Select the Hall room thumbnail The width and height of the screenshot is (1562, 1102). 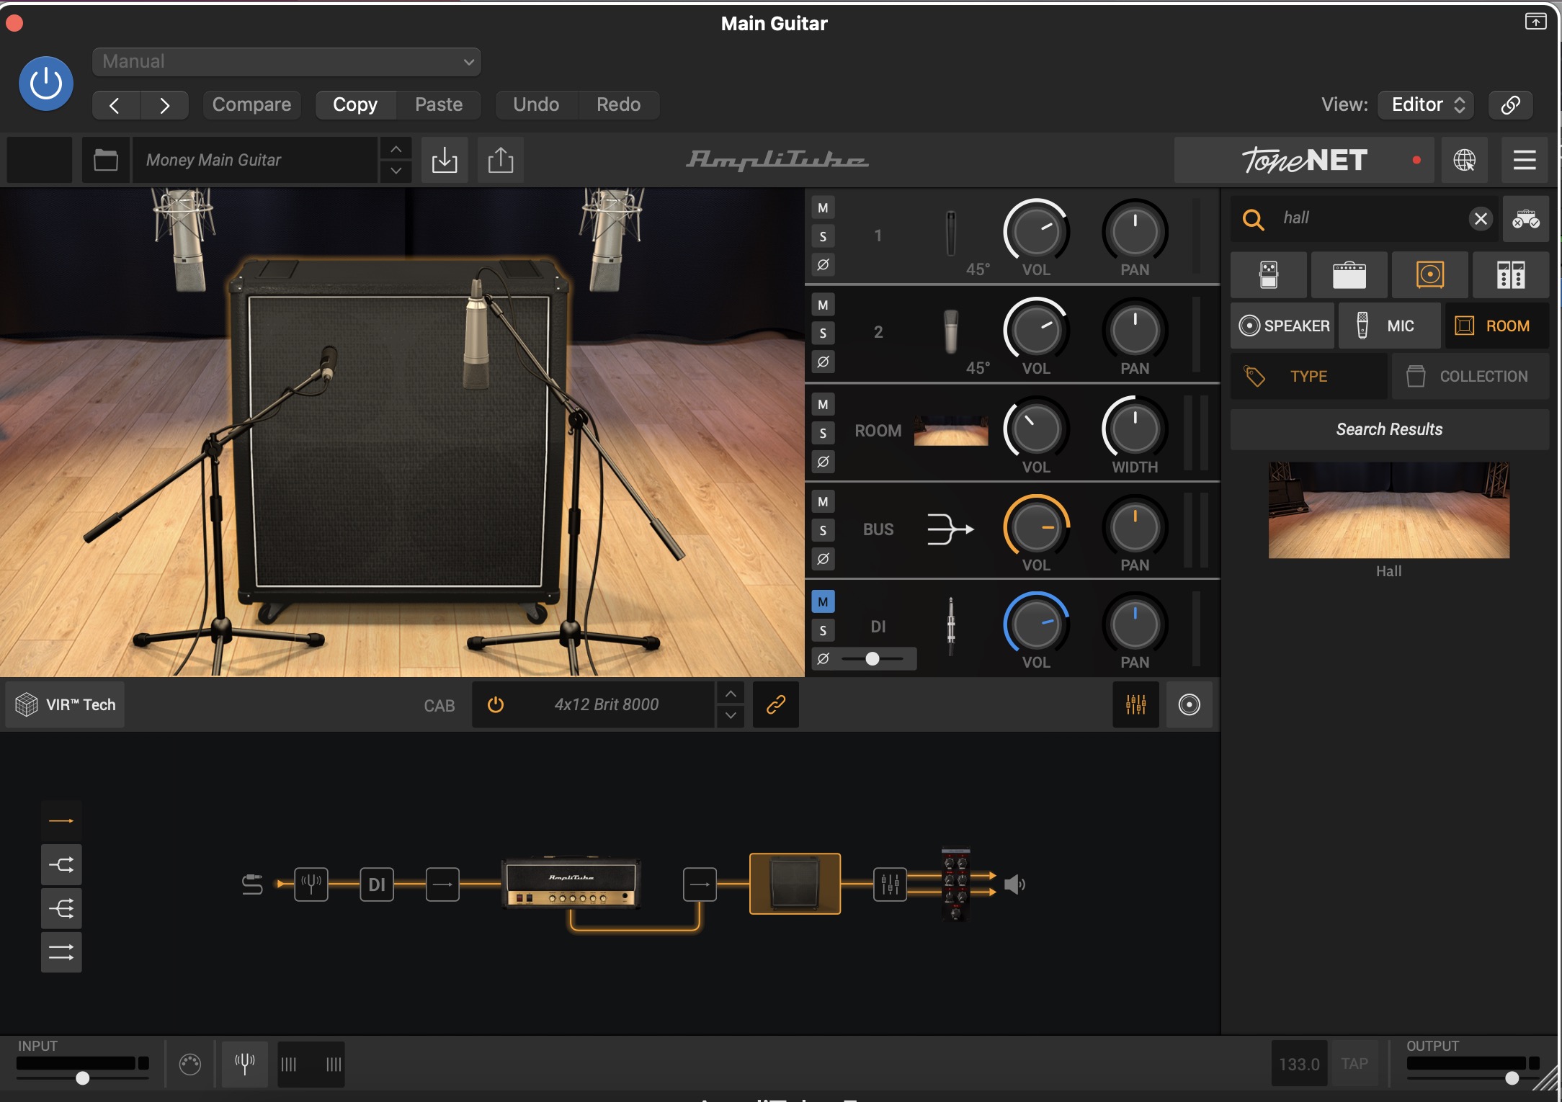1388,511
